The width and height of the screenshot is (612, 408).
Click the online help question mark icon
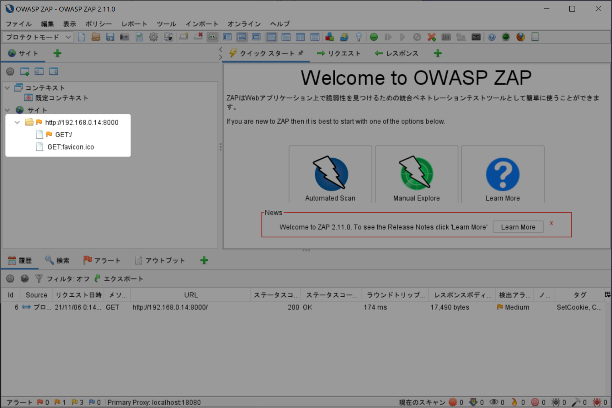point(492,37)
